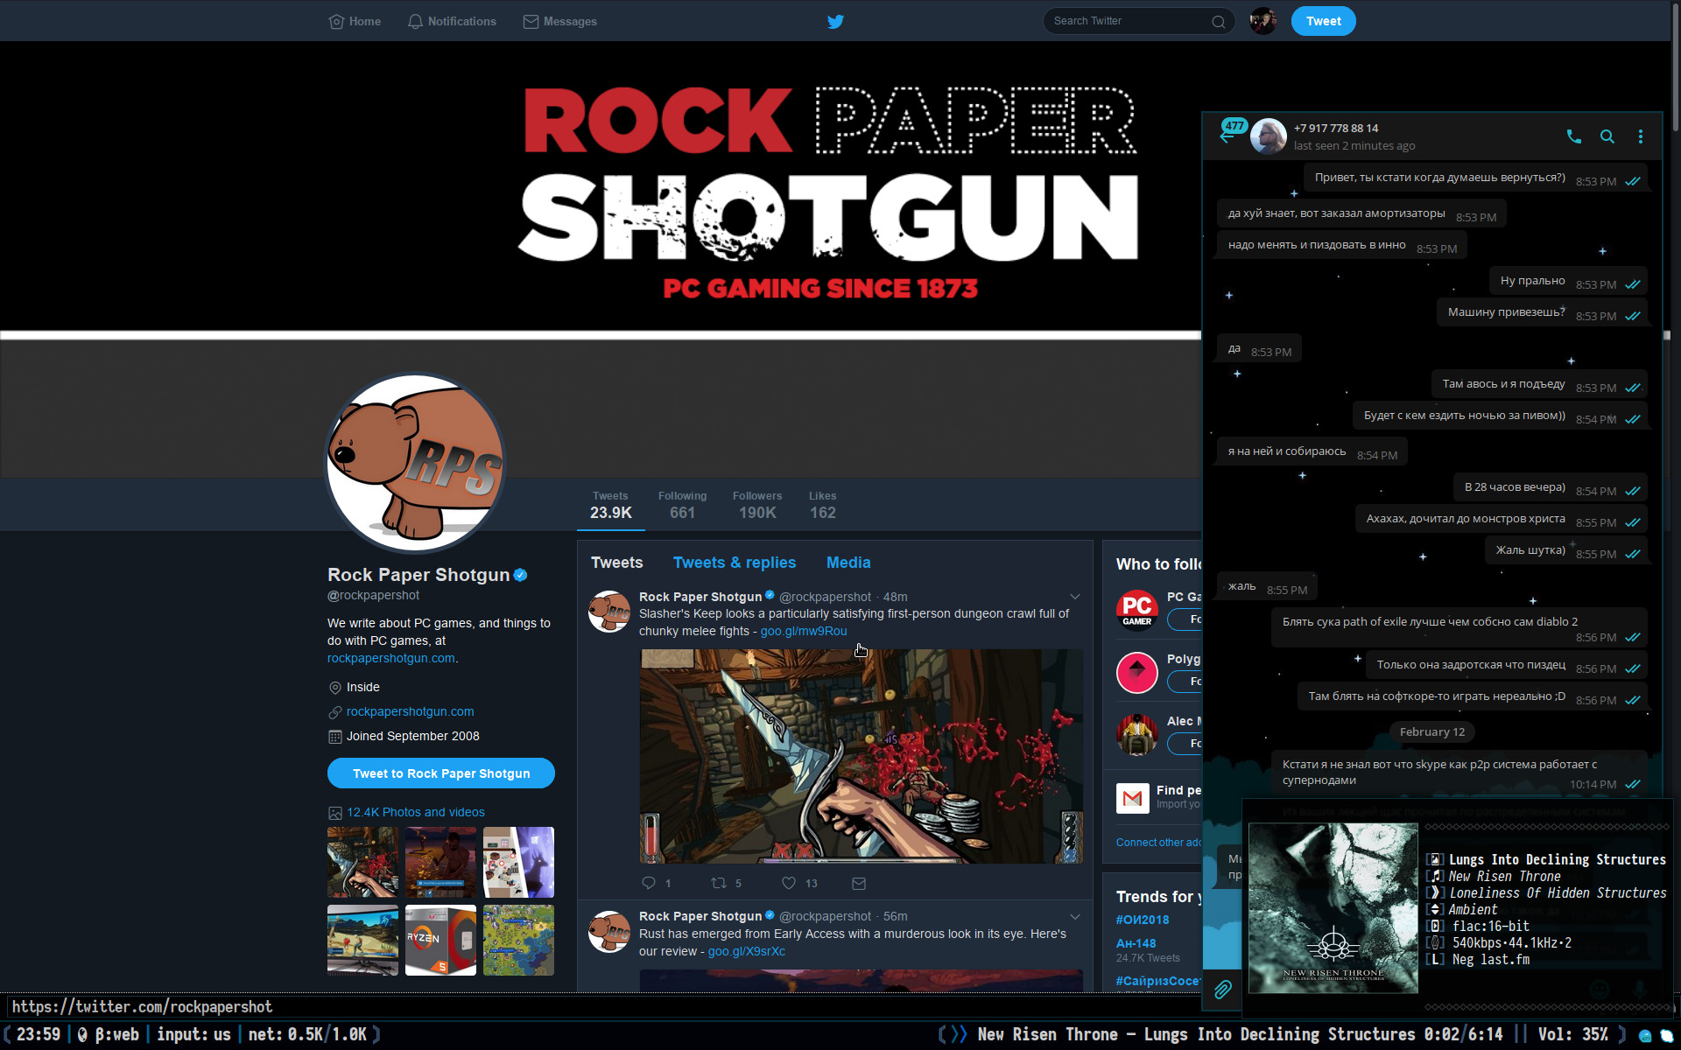Open the goo.gl/mw9Rou link
This screenshot has width=1681, height=1050.
804,631
